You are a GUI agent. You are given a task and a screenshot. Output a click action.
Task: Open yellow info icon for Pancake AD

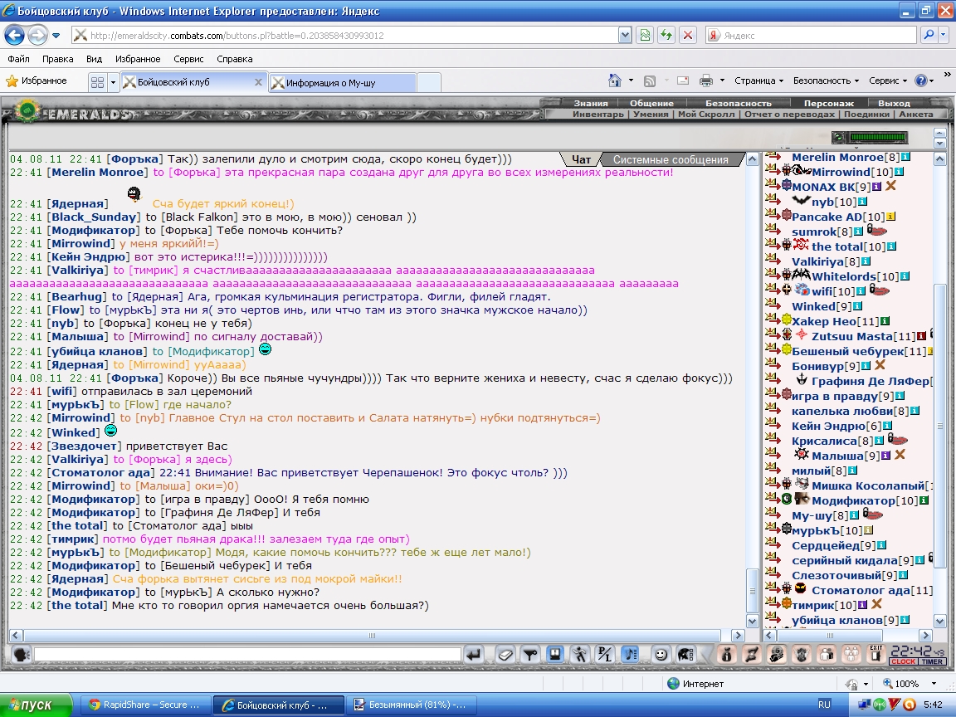tap(890, 217)
